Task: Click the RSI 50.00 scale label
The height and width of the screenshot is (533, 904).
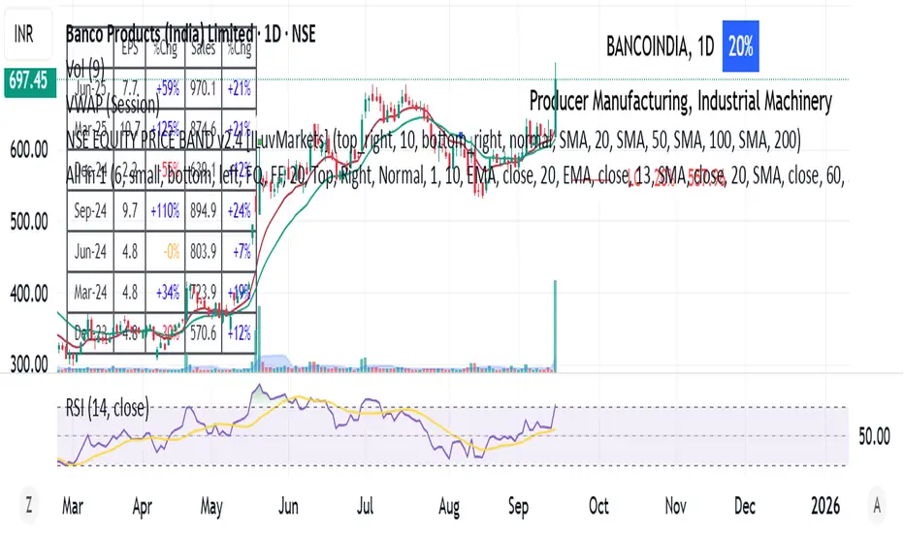Action: pyautogui.click(x=874, y=436)
